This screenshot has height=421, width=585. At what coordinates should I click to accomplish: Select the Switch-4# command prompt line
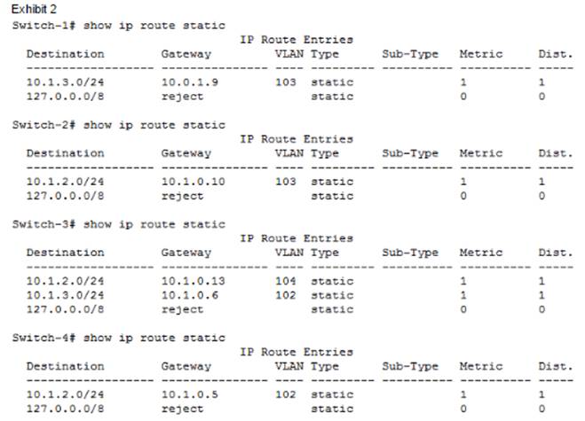118,338
